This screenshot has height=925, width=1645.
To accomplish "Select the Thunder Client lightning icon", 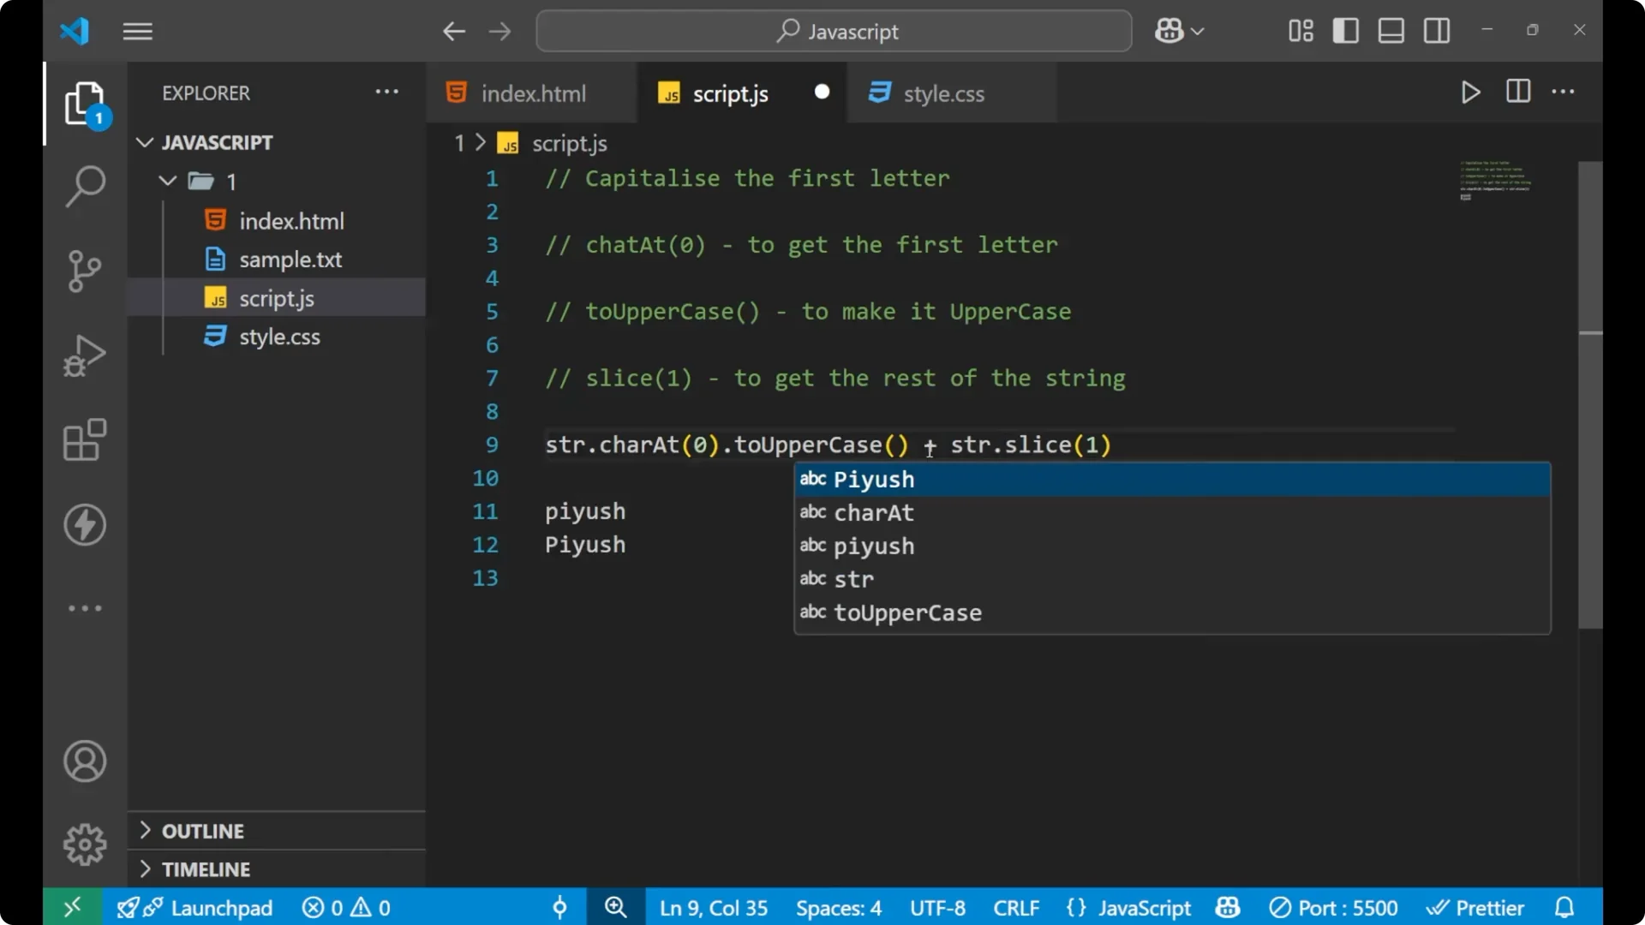I will pos(84,525).
